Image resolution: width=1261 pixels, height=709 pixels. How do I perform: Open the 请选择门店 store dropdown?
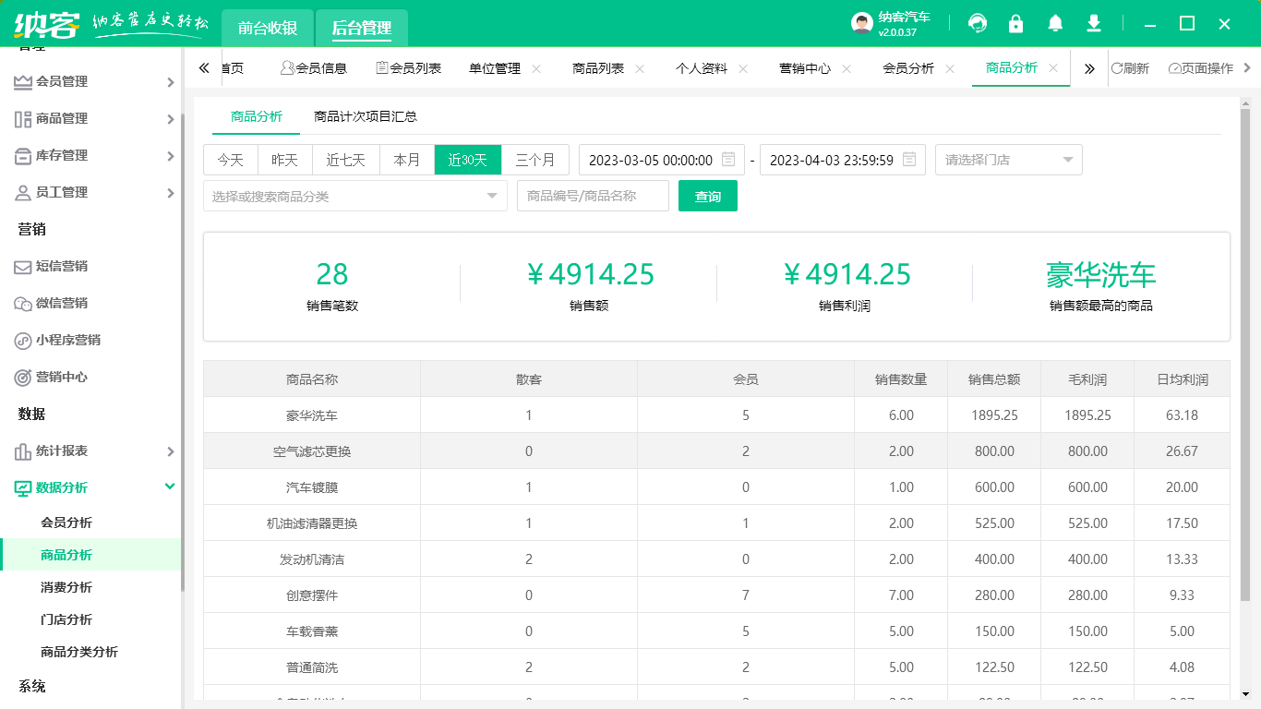1008,159
